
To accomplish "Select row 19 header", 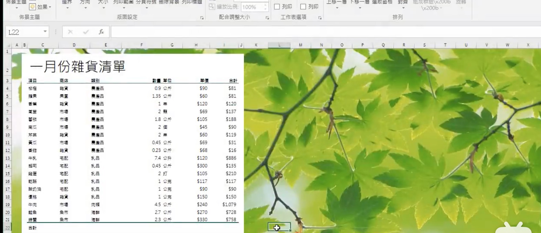I will pyautogui.click(x=7, y=205).
